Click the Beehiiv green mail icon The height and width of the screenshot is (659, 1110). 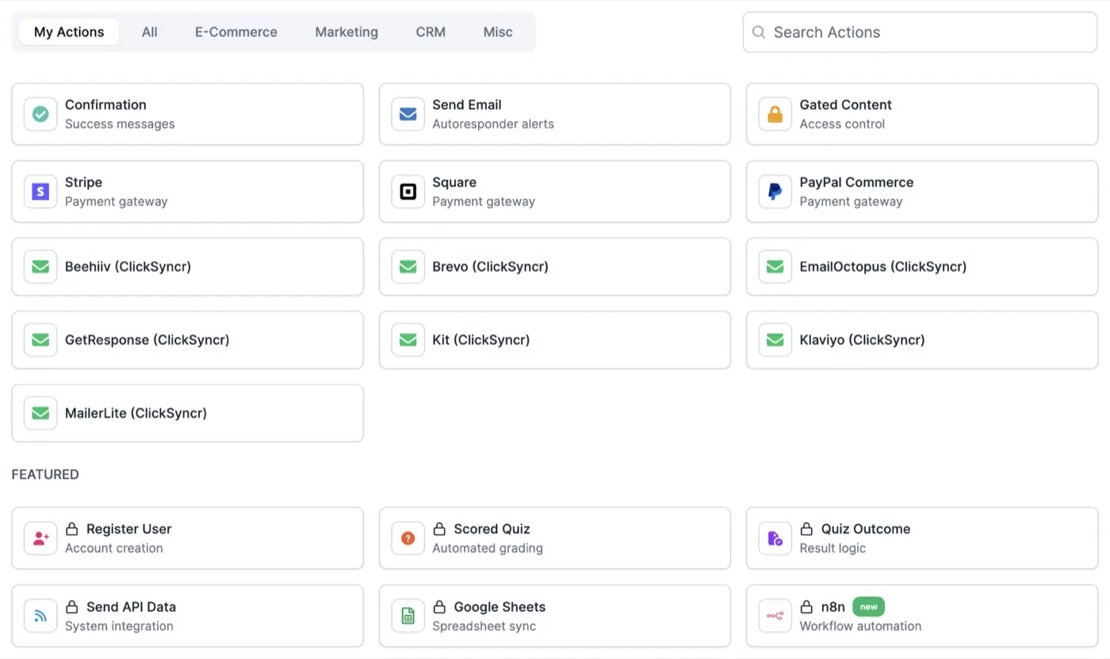[40, 266]
